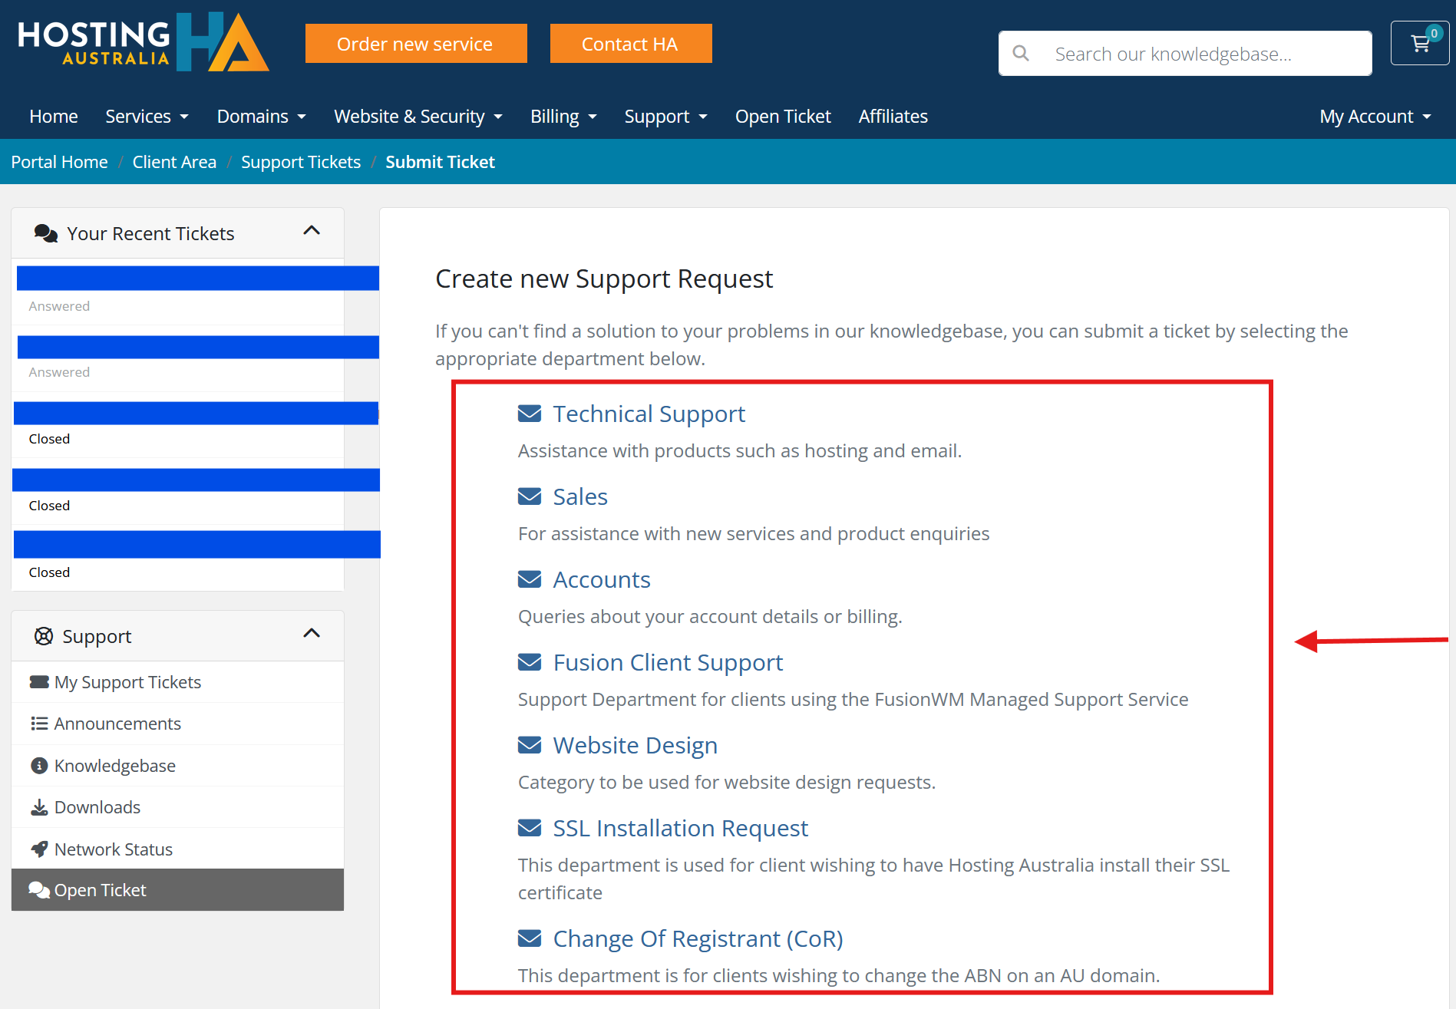
Task: Select Downloads in the Support sidebar
Action: (178, 807)
